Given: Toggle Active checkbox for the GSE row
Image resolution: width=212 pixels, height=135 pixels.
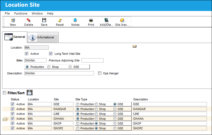Looking at the screenshot, I should click(x=12, y=104).
